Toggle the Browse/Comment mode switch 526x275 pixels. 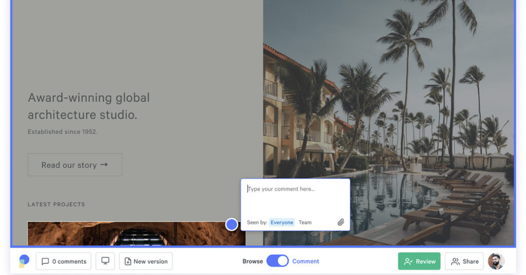click(277, 261)
